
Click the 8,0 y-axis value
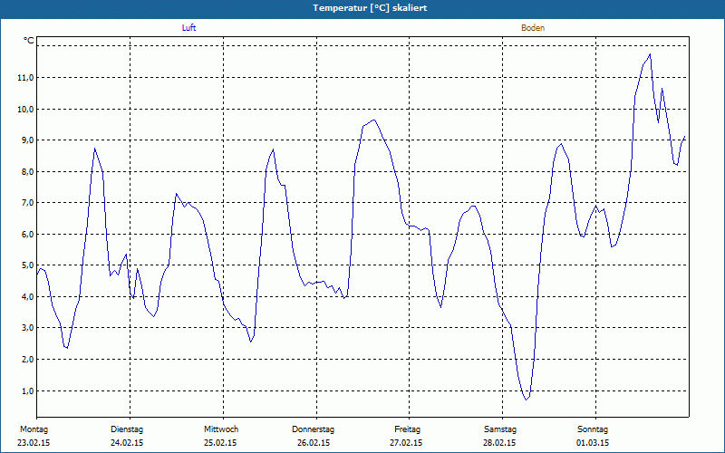point(26,172)
